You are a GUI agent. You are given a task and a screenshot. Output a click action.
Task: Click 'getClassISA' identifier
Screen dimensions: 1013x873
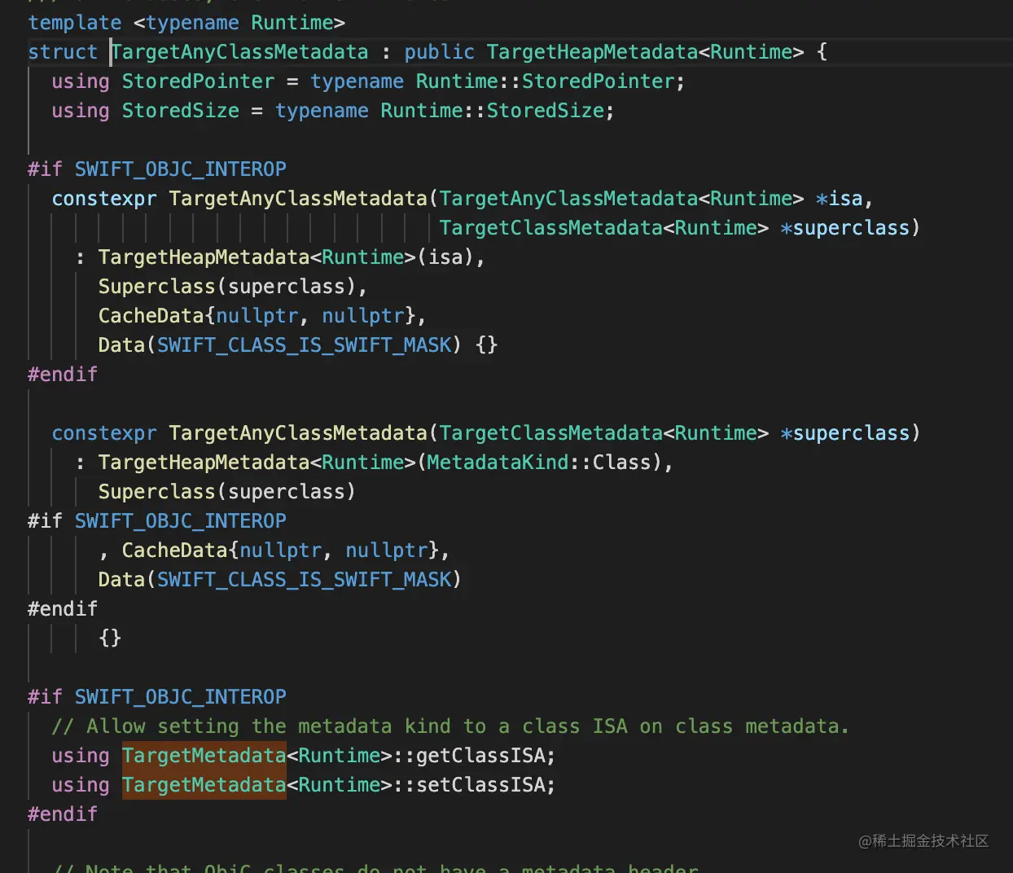(480, 756)
